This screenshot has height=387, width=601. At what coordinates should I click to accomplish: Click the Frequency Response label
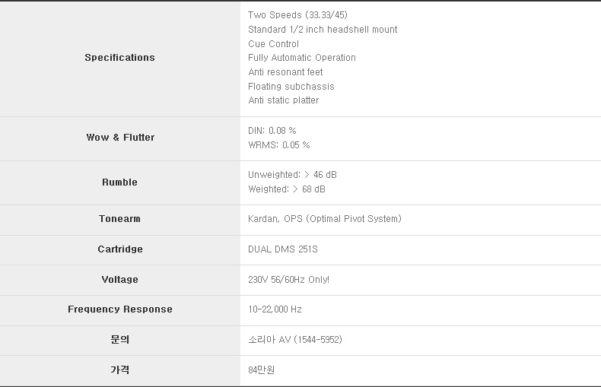[119, 309]
